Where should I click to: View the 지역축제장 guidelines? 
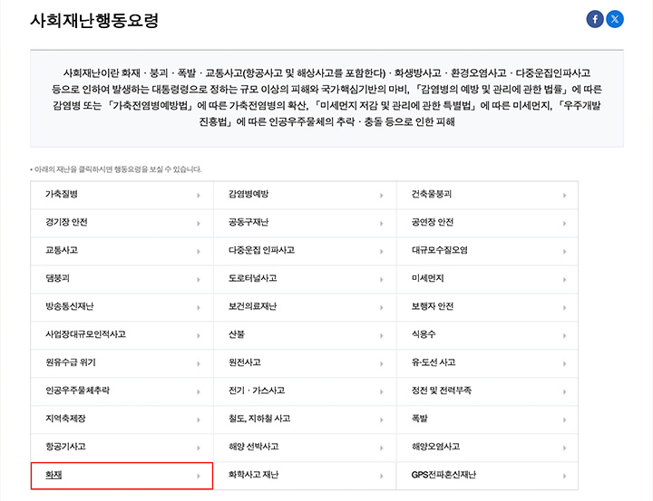122,419
